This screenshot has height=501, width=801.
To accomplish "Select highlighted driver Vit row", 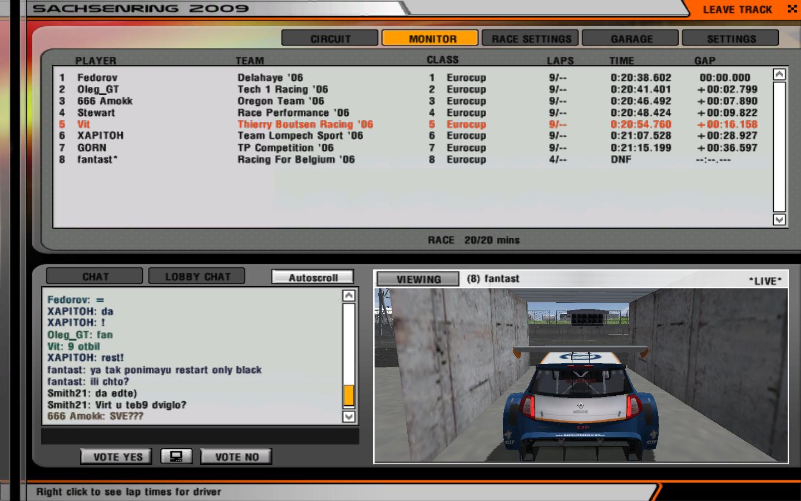I will pyautogui.click(x=412, y=124).
